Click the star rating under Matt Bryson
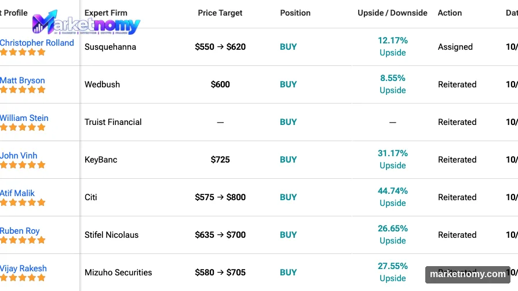This screenshot has width=518, height=291. (x=23, y=90)
